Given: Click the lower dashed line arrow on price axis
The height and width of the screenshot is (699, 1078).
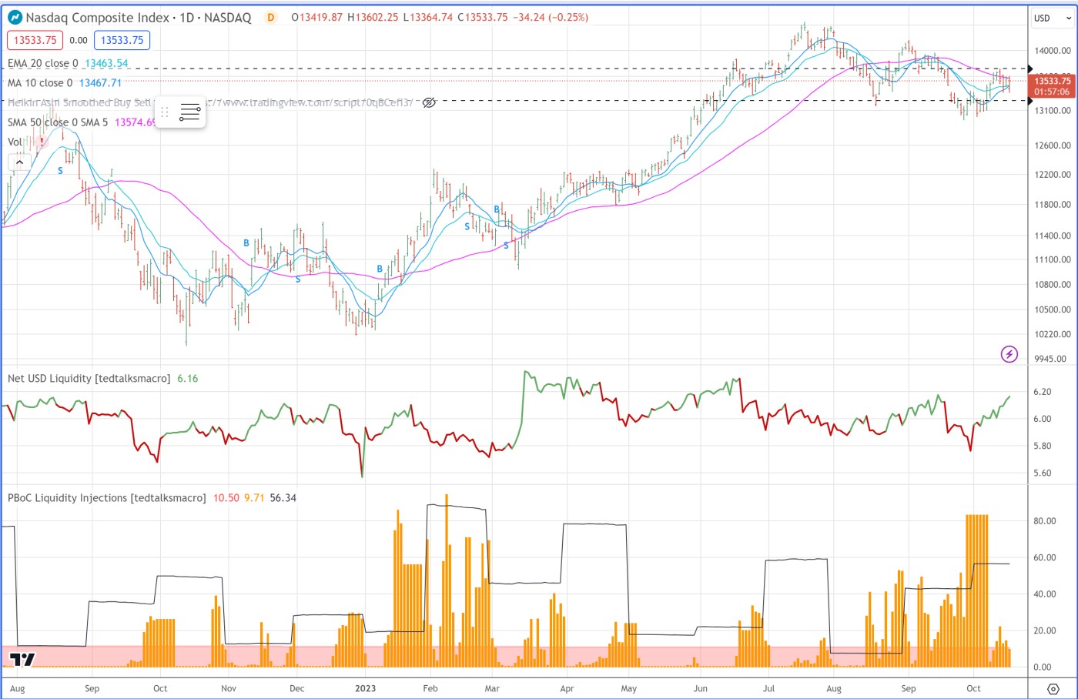Looking at the screenshot, I should point(1030,101).
